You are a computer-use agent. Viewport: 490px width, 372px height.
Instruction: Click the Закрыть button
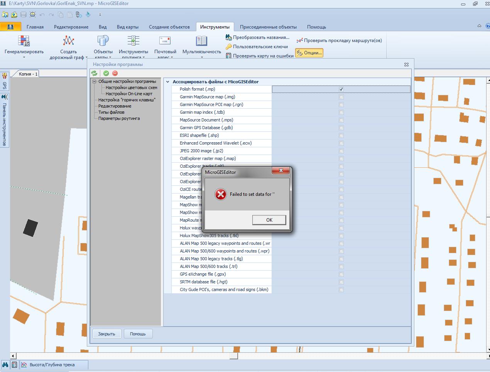click(106, 334)
